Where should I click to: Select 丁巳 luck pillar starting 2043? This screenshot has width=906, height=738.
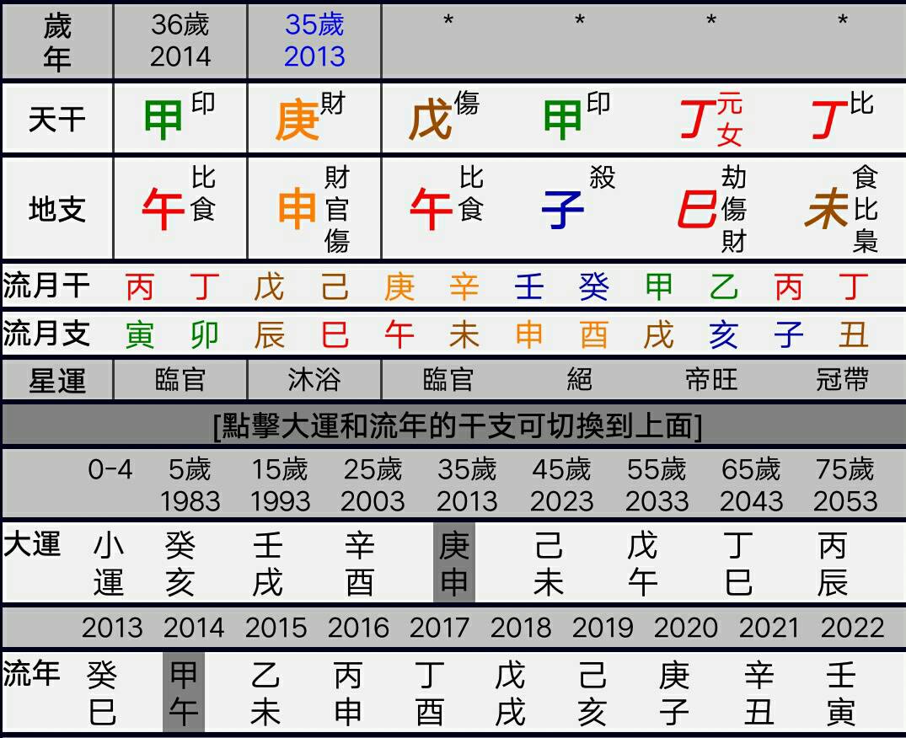click(x=737, y=564)
